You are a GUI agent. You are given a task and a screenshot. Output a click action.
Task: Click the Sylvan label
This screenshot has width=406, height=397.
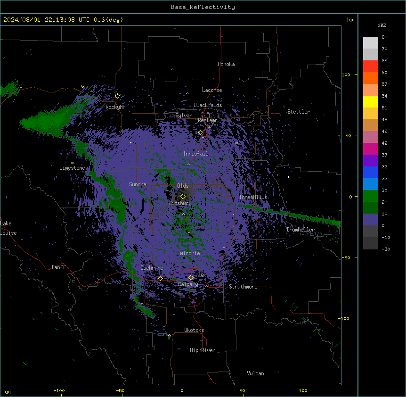pos(184,116)
